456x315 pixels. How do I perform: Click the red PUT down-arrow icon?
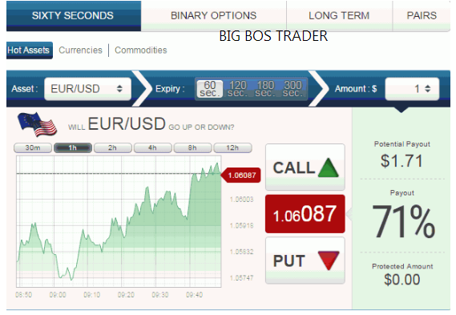coord(329,260)
